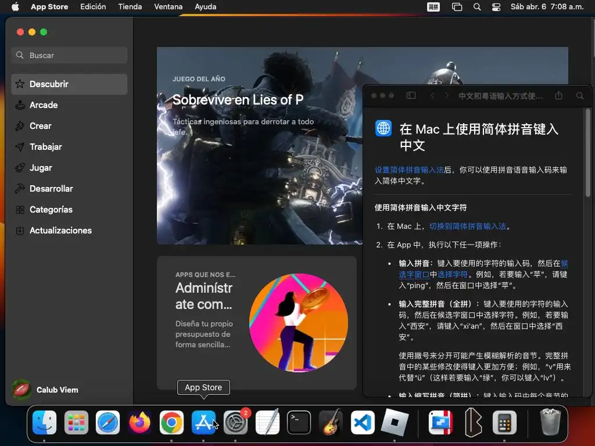Open the 选择字符 link
The height and width of the screenshot is (446, 595).
click(452, 274)
